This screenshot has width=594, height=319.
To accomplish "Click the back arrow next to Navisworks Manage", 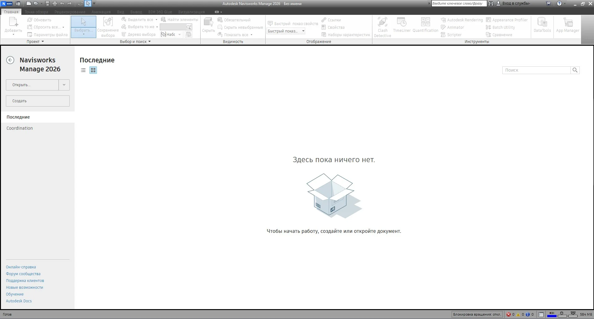I will pyautogui.click(x=10, y=60).
